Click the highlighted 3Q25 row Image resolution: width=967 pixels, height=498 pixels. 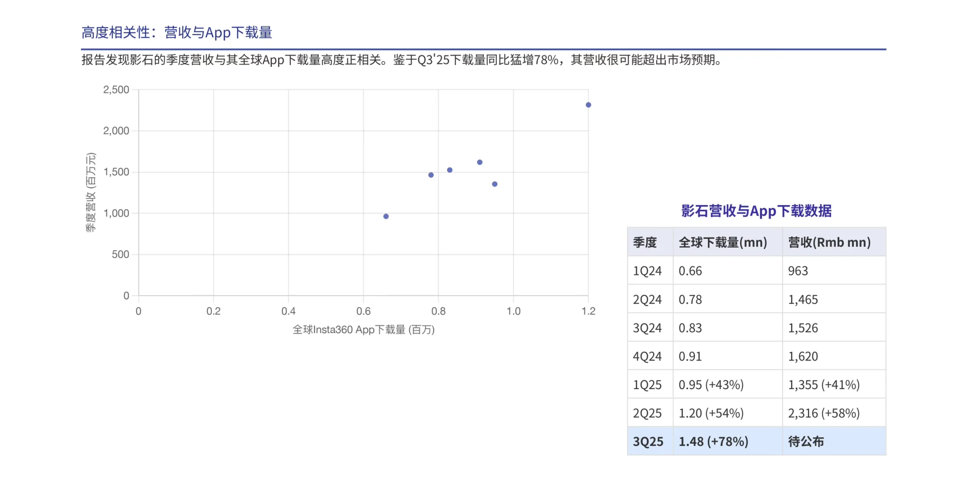coord(756,441)
